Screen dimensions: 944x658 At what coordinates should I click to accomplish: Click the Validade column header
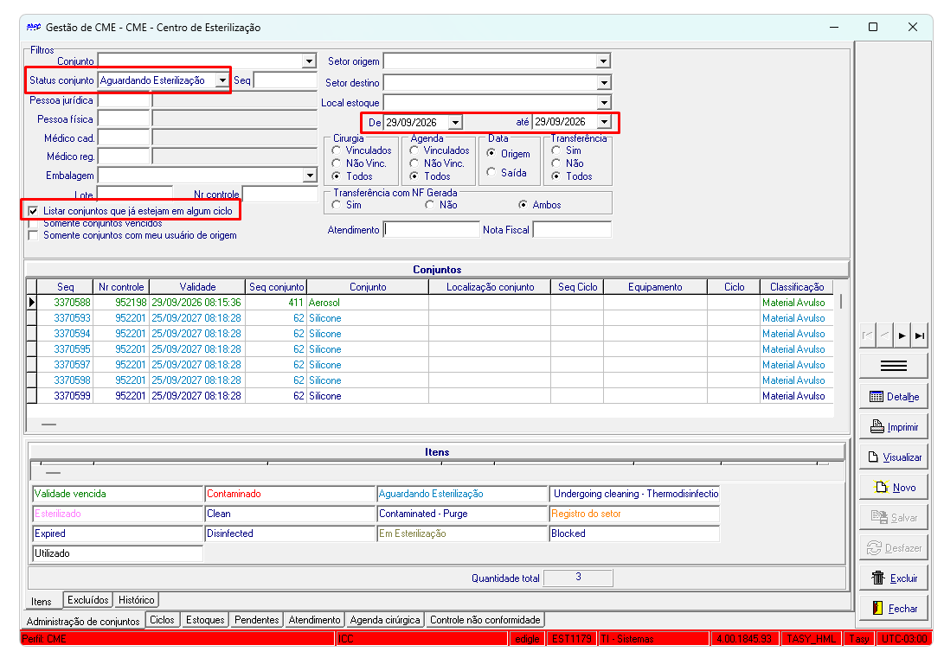point(197,287)
